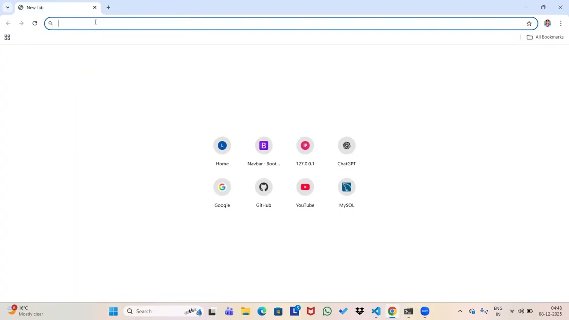Image resolution: width=569 pixels, height=320 pixels.
Task: Click the Chrome taskbar icon
Action: point(392,312)
